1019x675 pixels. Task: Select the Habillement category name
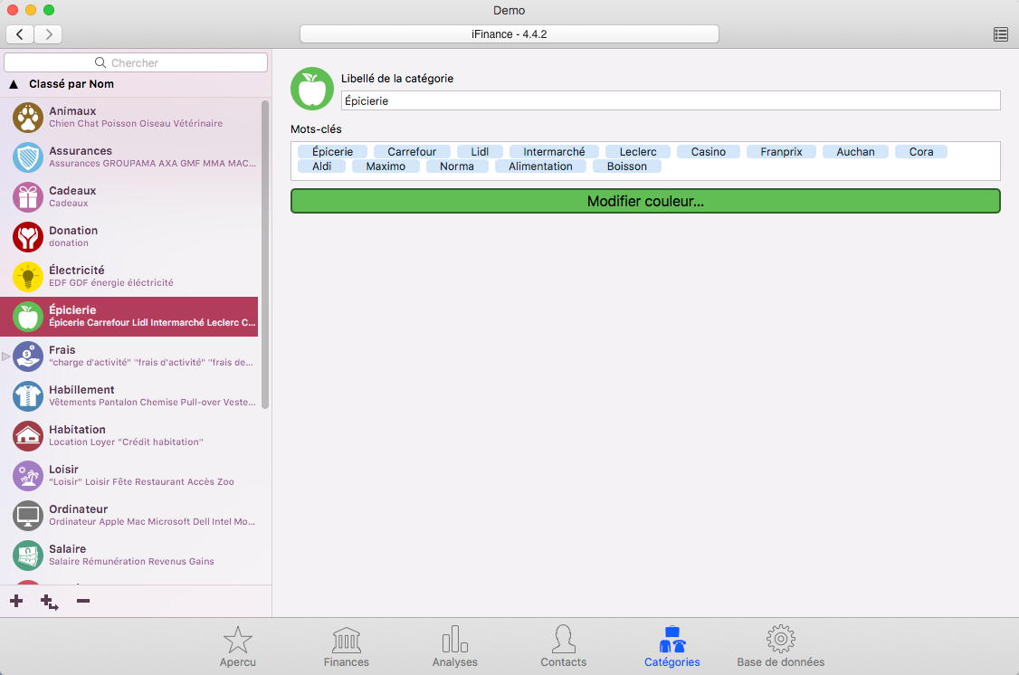[81, 390]
